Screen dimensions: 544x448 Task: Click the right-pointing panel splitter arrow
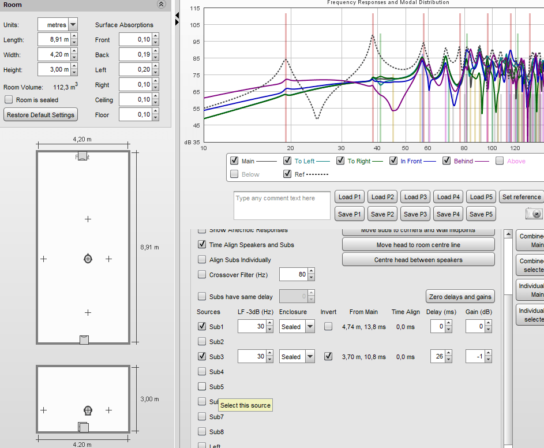[x=177, y=22]
